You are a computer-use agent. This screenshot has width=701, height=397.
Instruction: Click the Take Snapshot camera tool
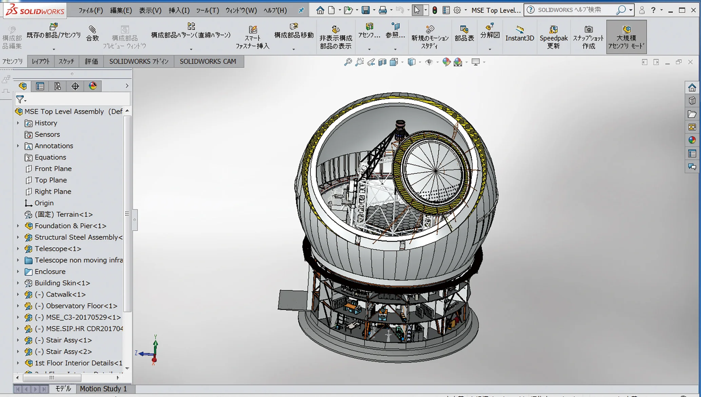588,37
